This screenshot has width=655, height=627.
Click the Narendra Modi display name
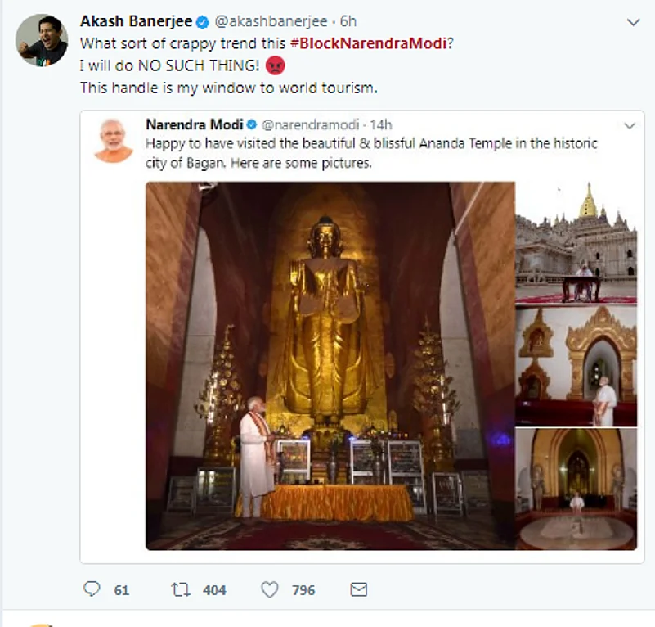[194, 124]
